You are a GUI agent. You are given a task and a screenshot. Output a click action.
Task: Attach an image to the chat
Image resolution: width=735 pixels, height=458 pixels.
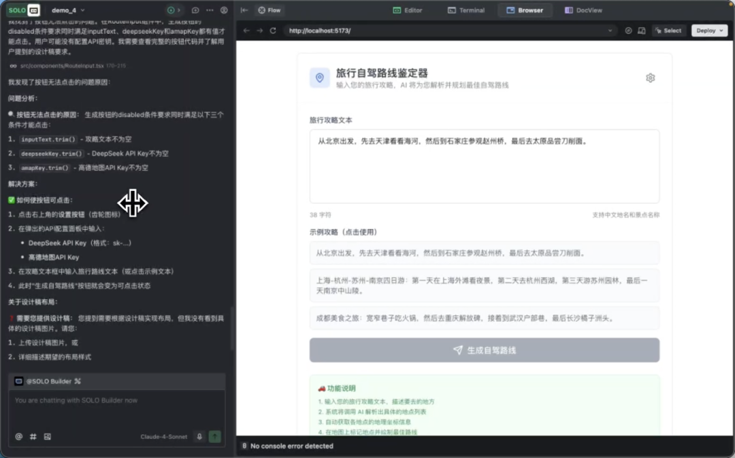[48, 436]
